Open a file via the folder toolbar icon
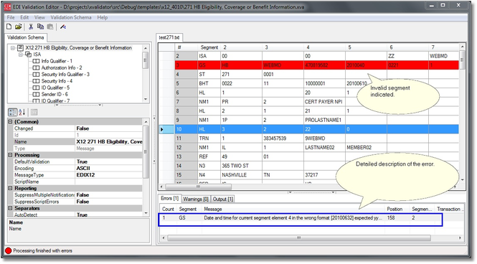The height and width of the screenshot is (264, 477). click(18, 27)
